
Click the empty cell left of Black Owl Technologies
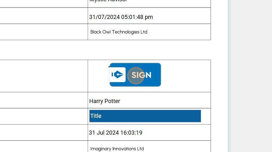(44, 32)
